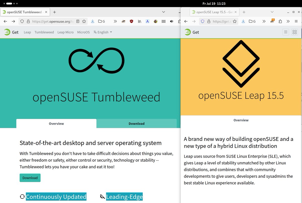
Task: Click the refresh icon beside Continuously Updated
Action: [x=22, y=197]
